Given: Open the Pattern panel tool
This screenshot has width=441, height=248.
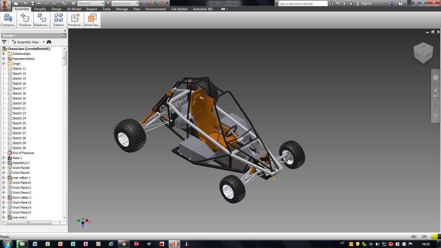Looking at the screenshot, I should (59, 20).
